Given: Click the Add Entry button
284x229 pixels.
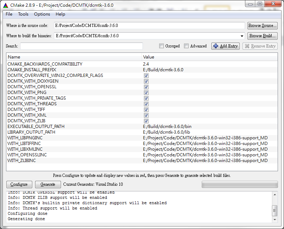Looking at the screenshot, I should (225, 46).
